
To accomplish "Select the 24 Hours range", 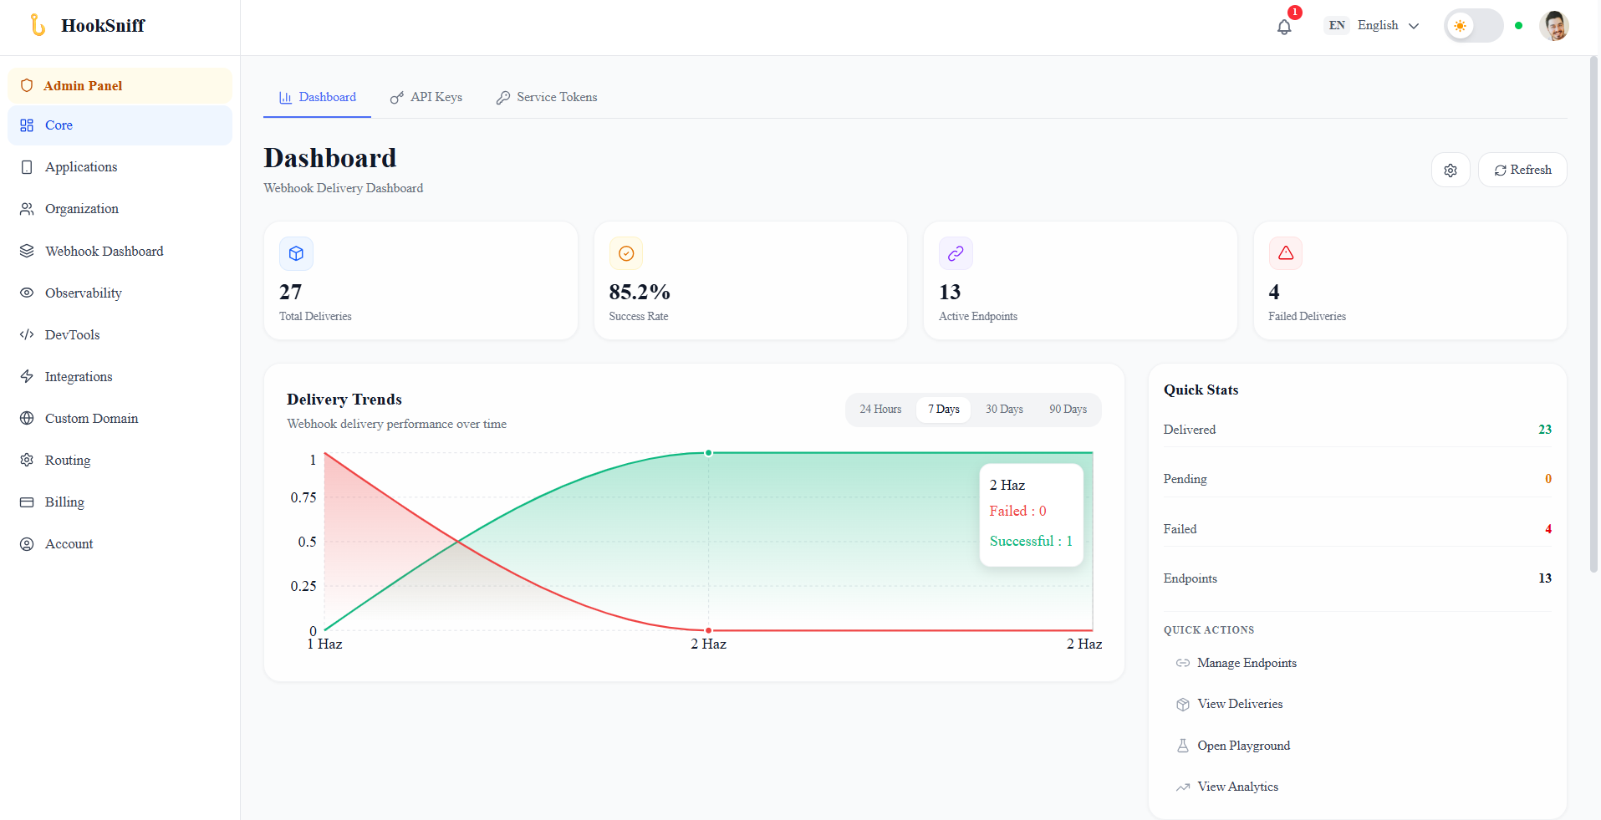I will 880,410.
